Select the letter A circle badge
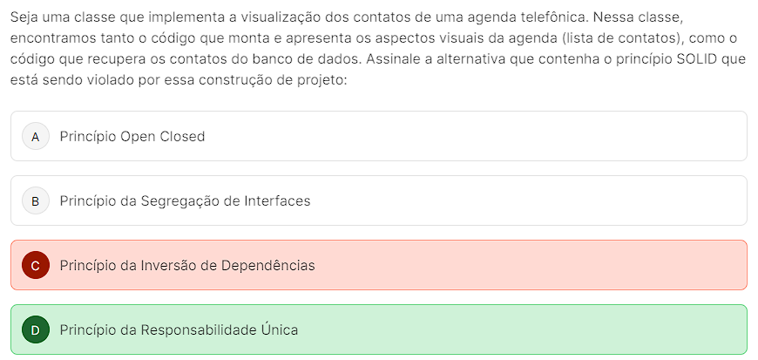This screenshot has height=360, width=758. coord(36,137)
